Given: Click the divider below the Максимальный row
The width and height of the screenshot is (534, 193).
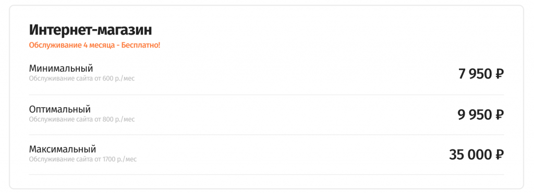Looking at the screenshot, I should (266, 175).
